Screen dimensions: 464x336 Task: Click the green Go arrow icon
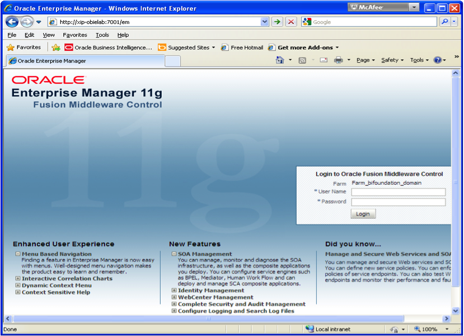click(277, 22)
